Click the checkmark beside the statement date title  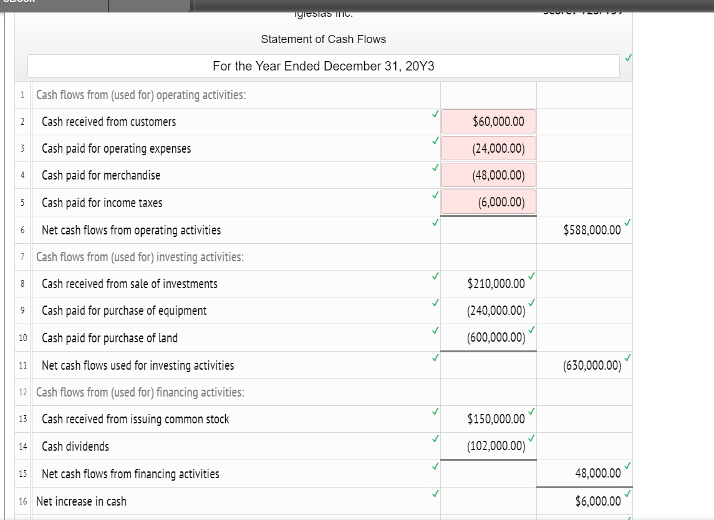(x=628, y=57)
